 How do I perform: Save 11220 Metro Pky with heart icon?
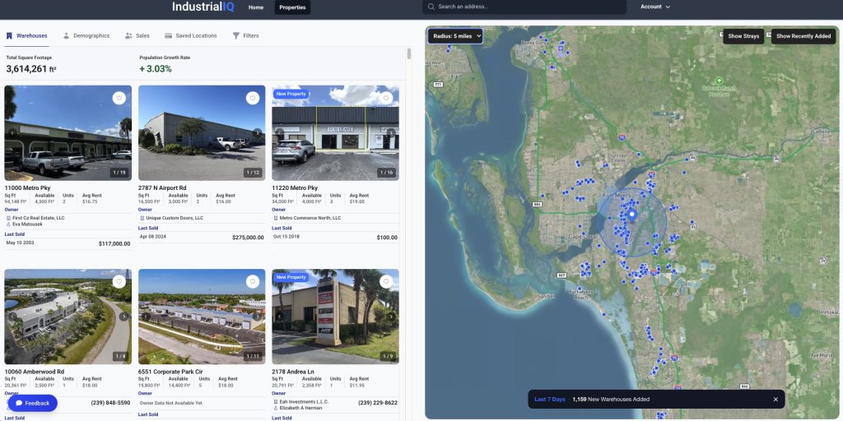386,98
